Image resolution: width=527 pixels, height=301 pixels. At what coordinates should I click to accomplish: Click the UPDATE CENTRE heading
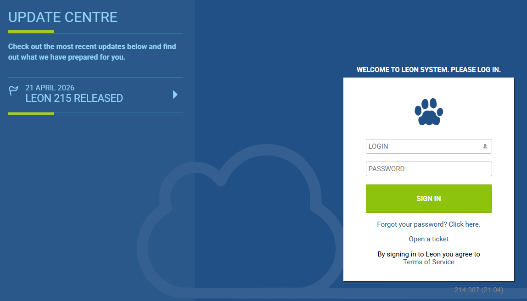point(63,17)
